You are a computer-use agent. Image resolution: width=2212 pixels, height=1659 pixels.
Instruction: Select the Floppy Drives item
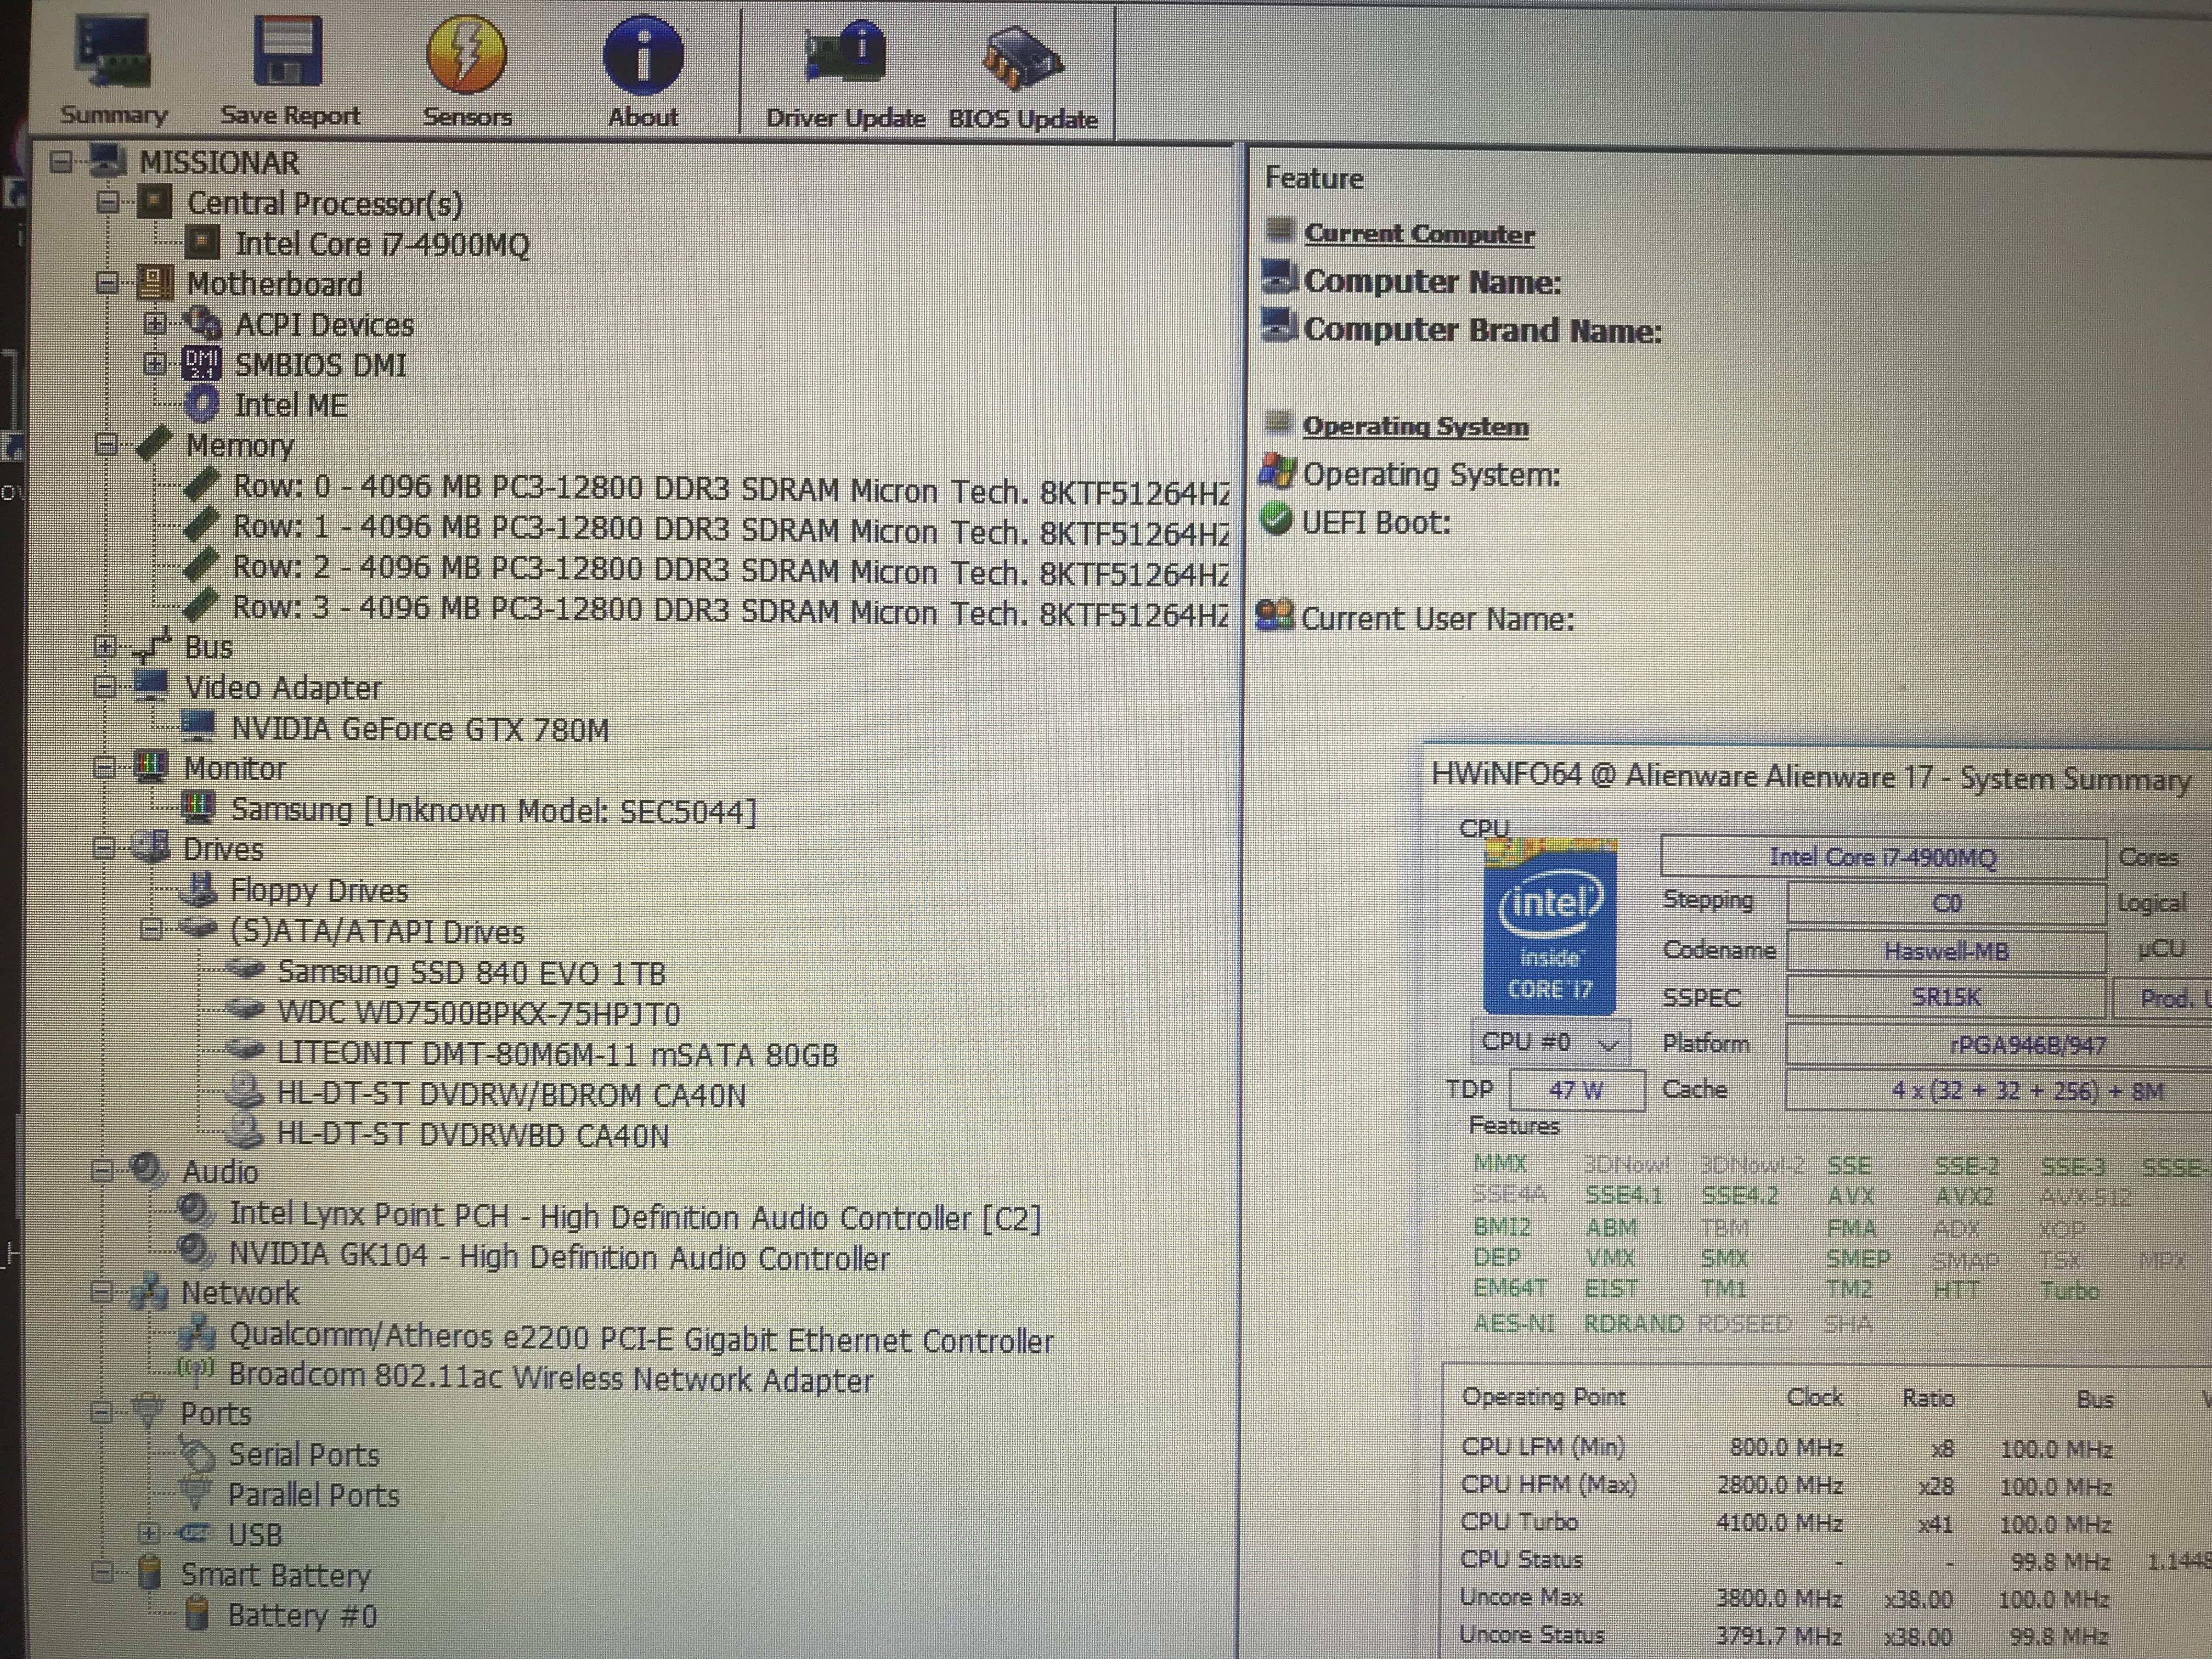319,890
